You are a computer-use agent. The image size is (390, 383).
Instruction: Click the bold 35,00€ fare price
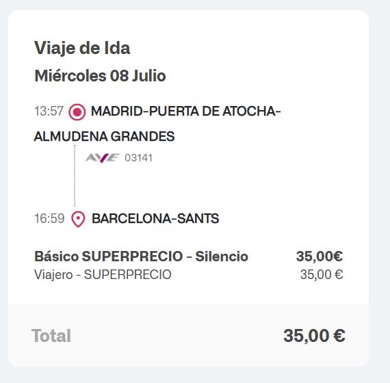point(320,256)
